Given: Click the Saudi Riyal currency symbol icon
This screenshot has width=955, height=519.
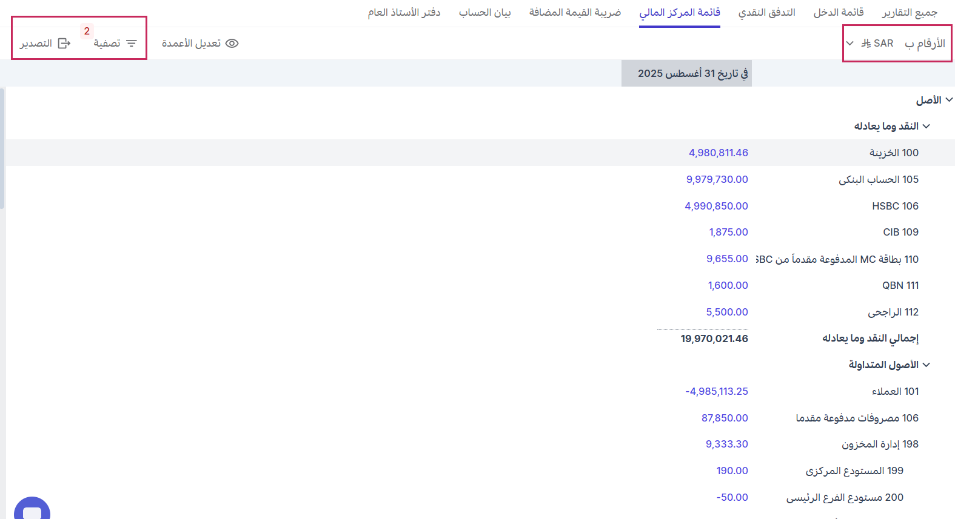Looking at the screenshot, I should (866, 44).
